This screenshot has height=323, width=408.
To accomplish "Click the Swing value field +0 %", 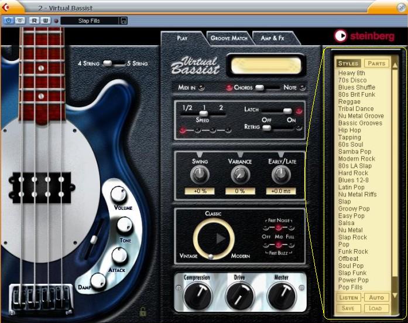I will pos(200,191).
